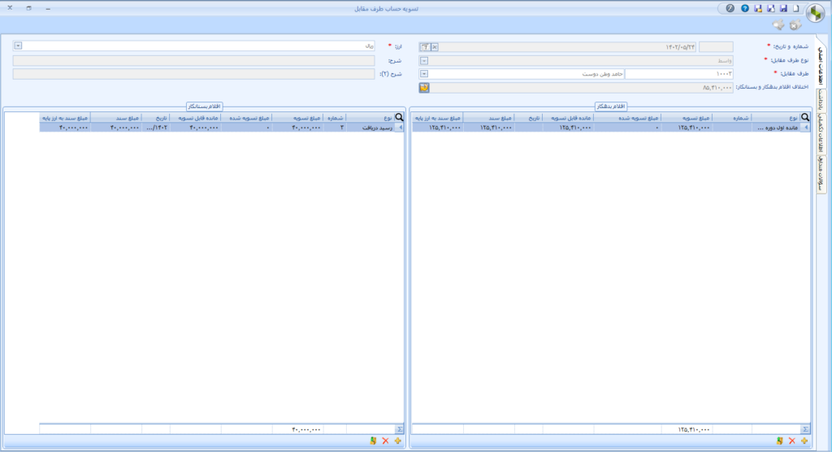Switch to the bottom vertical side tab
832x452 pixels.
point(821,174)
